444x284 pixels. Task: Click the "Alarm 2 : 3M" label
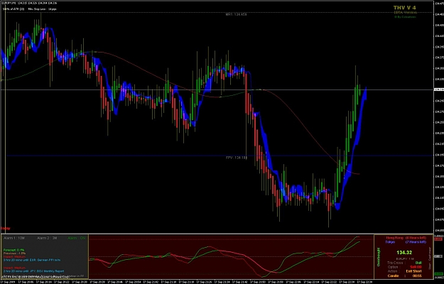point(47,238)
